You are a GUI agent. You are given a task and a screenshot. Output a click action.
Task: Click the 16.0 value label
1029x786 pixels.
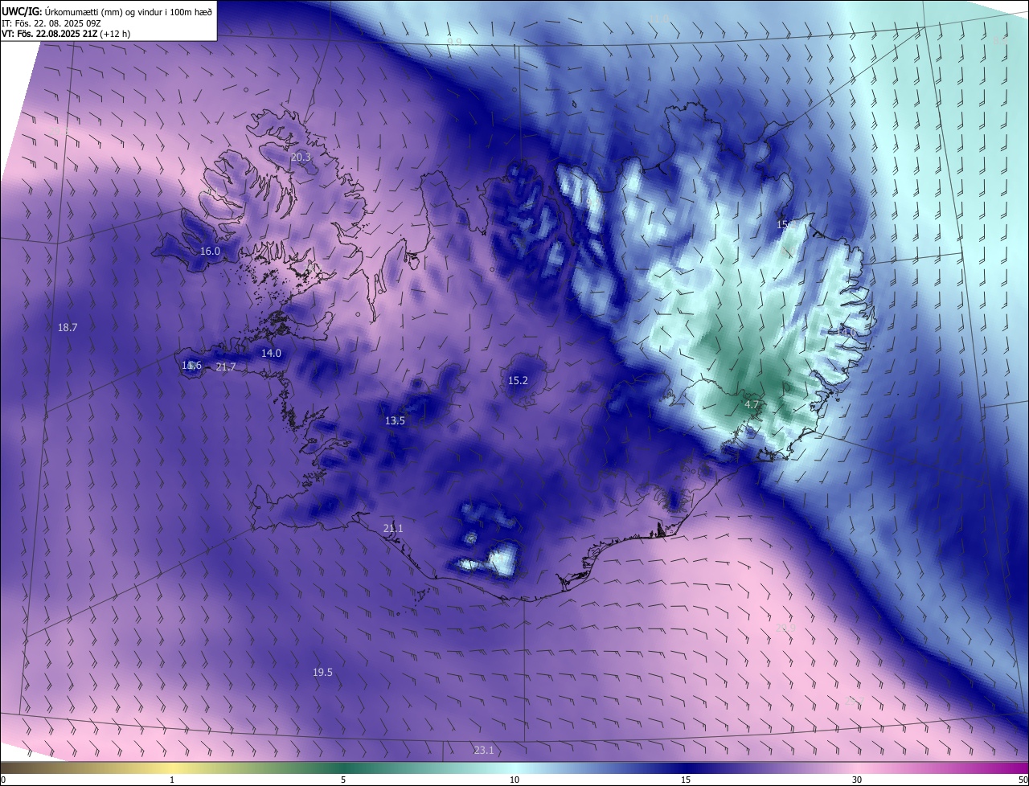(x=210, y=252)
